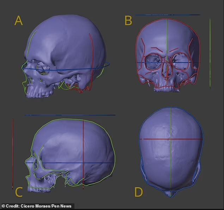224x210 pixels.
Task: Click the green vertical bar right of skull B
Action: tap(210, 53)
